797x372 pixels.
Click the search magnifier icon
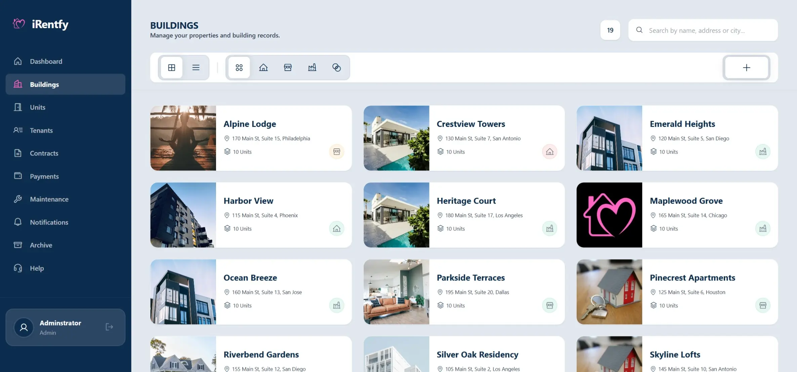[639, 30]
